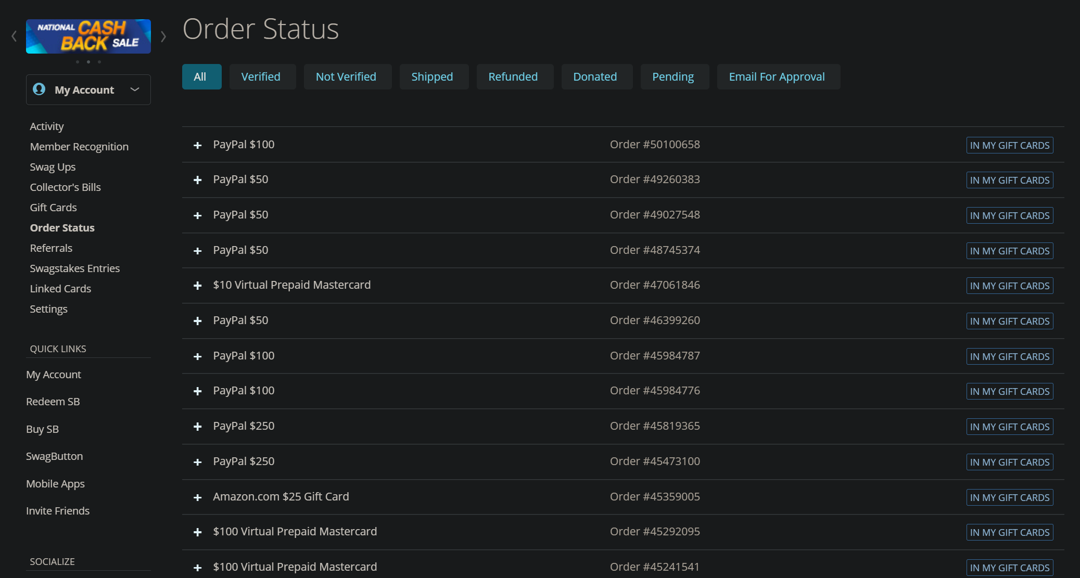Filter orders by Email For Approval
The width and height of the screenshot is (1080, 578).
point(777,77)
